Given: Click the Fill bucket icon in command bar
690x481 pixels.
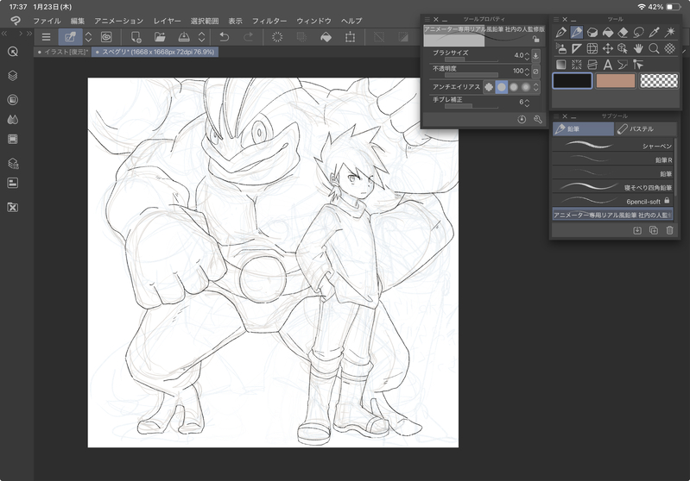Looking at the screenshot, I should [x=326, y=37].
